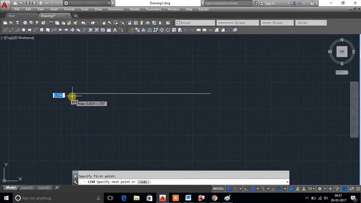
Task: Select the Chamfer tool
Action: click(217, 30)
